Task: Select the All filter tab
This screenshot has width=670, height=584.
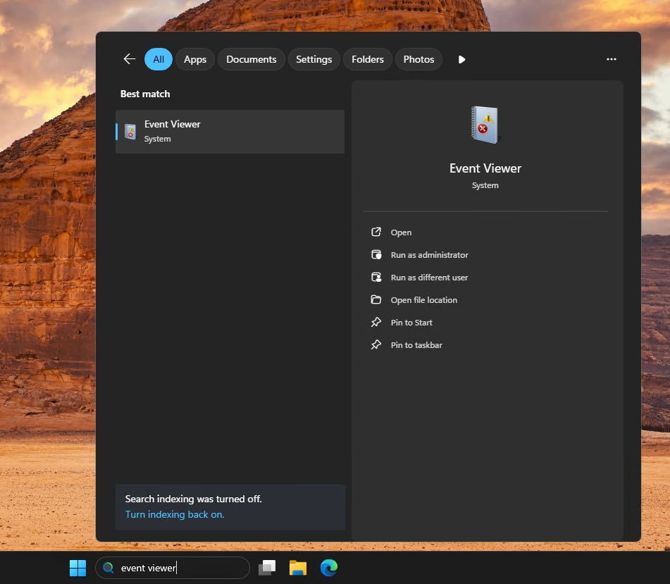Action: (x=159, y=59)
